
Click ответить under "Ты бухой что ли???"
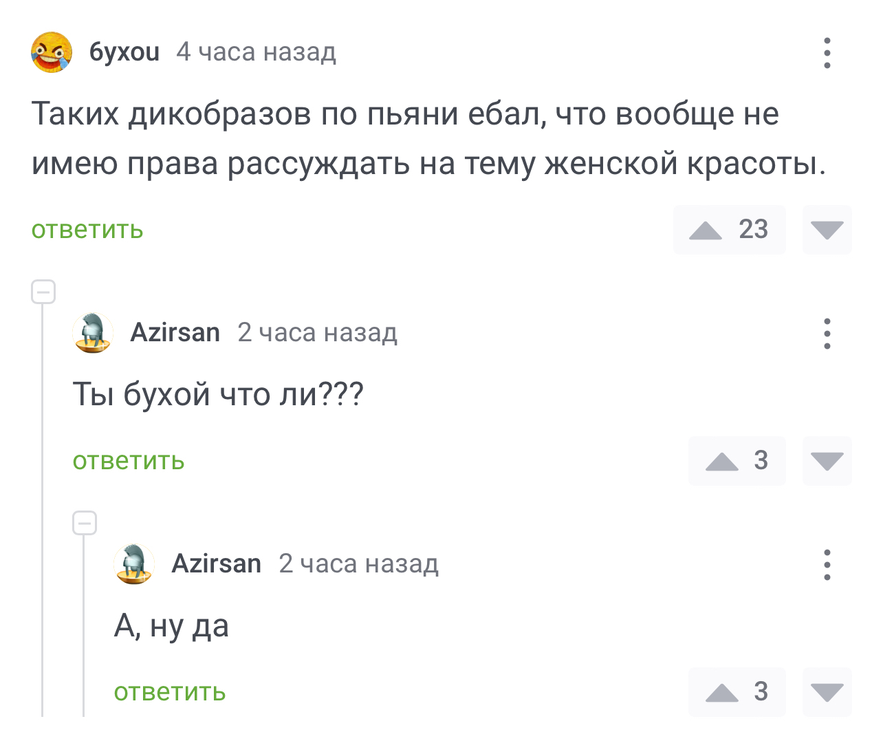tap(129, 461)
